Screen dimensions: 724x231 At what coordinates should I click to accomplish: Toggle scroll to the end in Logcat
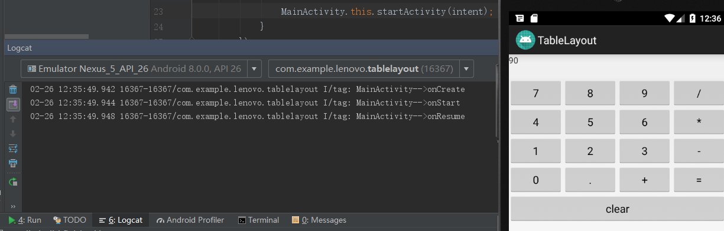pos(13,104)
